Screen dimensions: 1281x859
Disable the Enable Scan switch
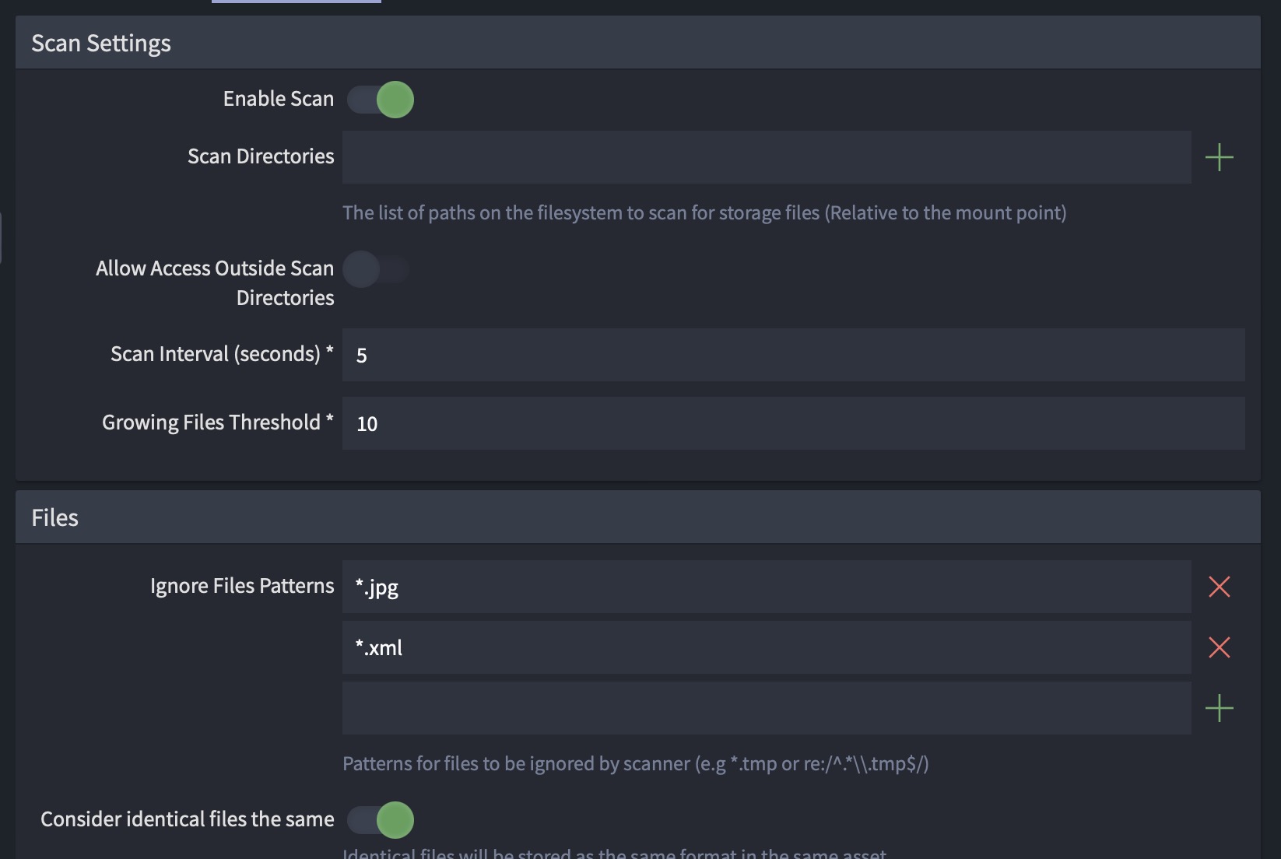click(381, 100)
